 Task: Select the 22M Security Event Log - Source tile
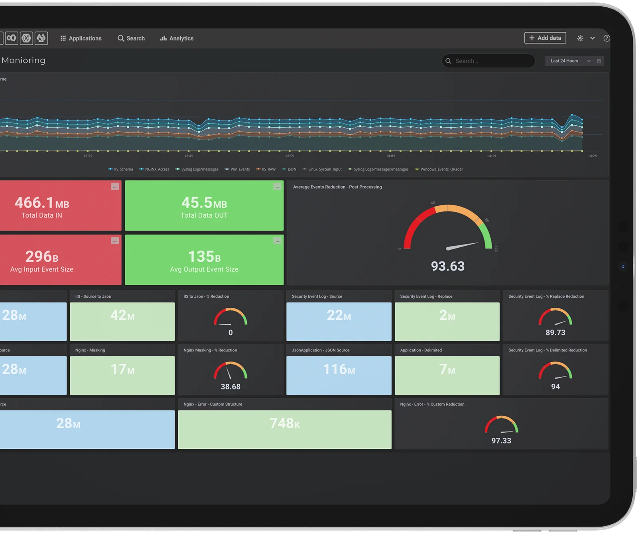tap(339, 322)
